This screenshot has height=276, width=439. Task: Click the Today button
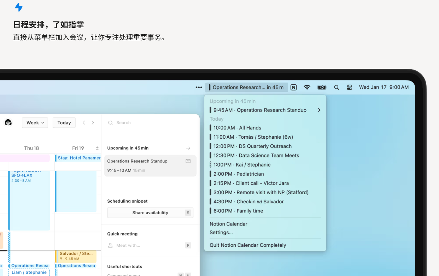[x=64, y=122]
